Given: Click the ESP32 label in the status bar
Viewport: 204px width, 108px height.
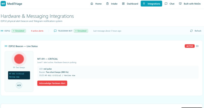Looking at the screenshot, I should (7, 31).
